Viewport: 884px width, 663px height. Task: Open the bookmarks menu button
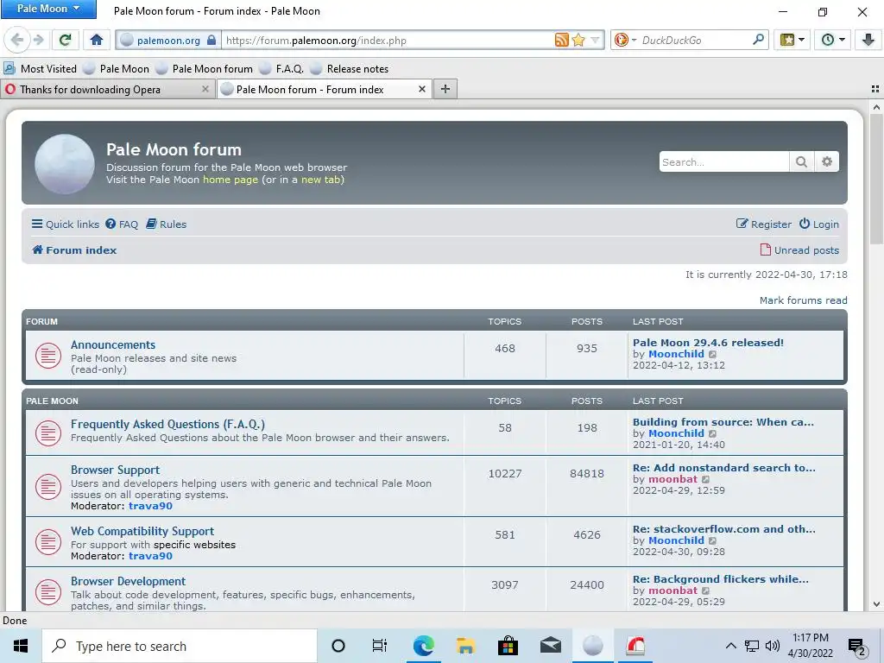[x=792, y=40]
